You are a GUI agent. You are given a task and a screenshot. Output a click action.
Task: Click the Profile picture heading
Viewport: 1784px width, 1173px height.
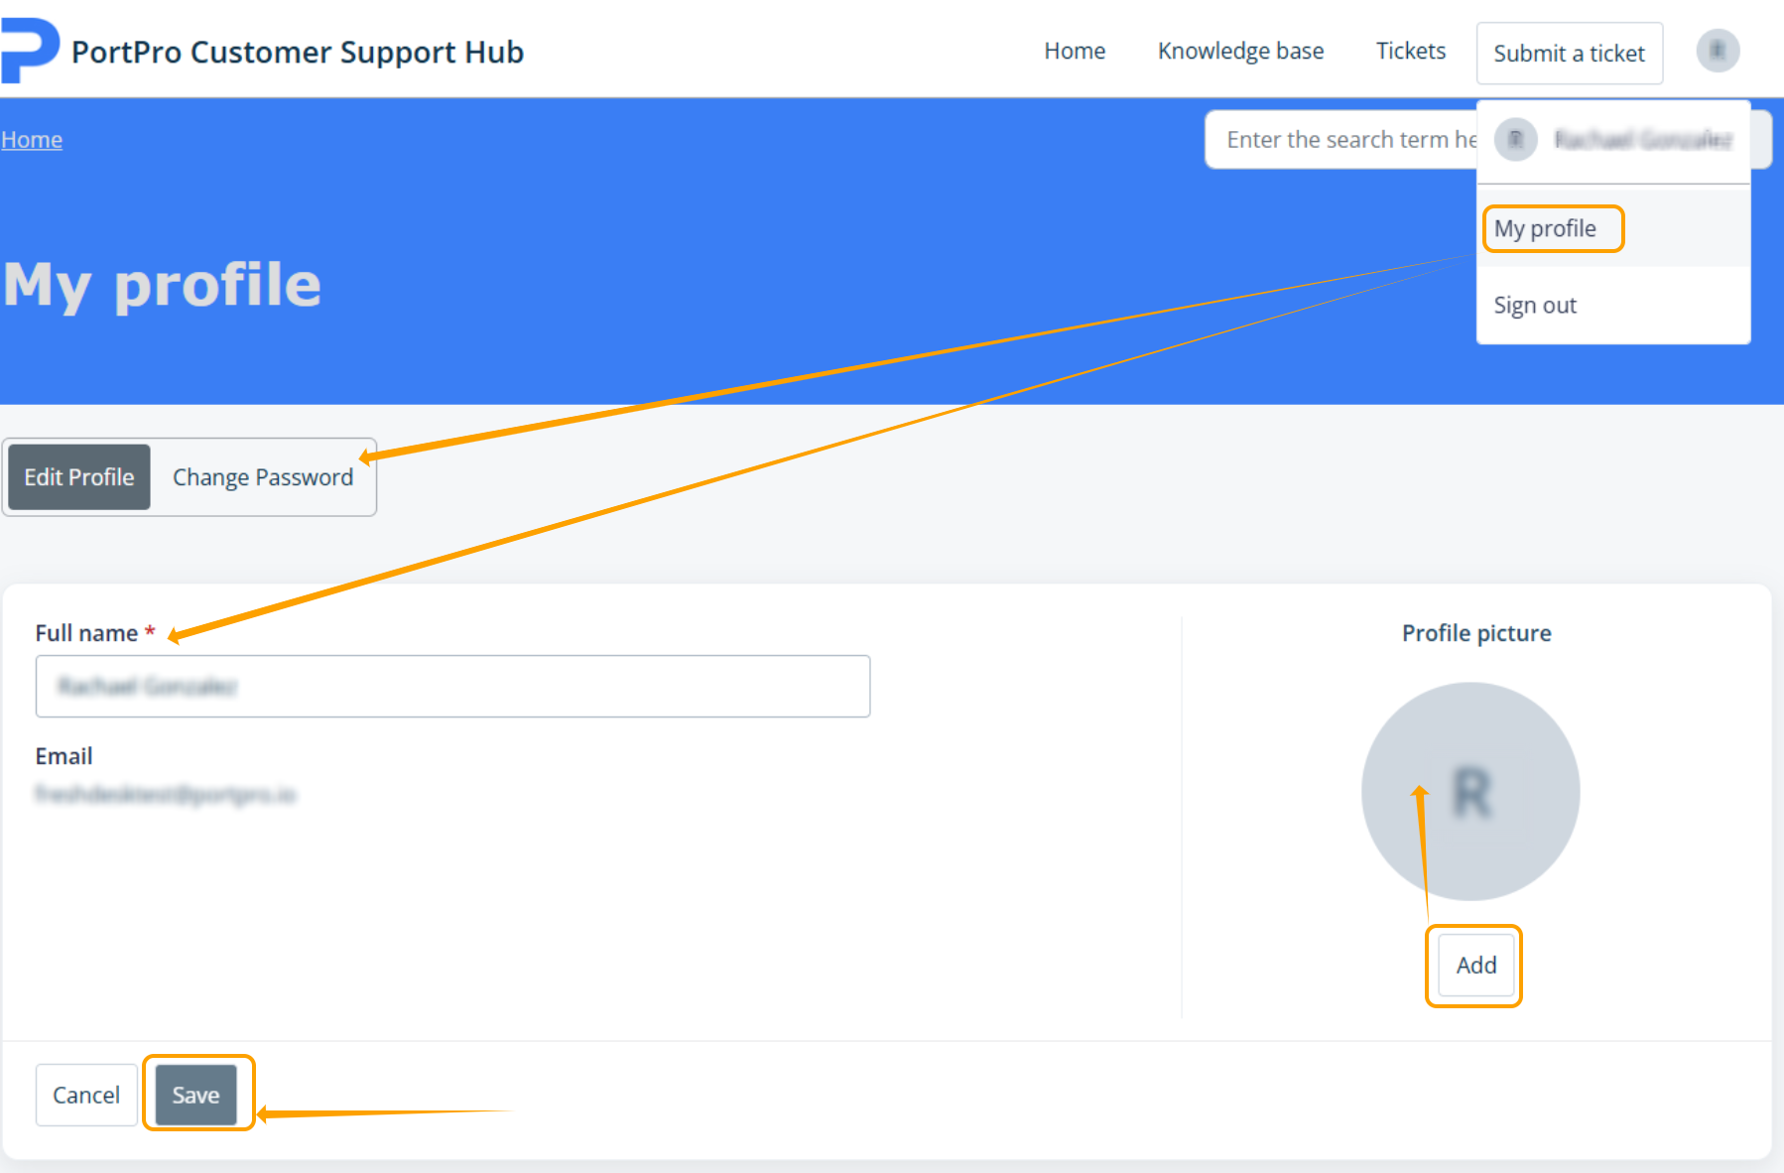(x=1476, y=633)
